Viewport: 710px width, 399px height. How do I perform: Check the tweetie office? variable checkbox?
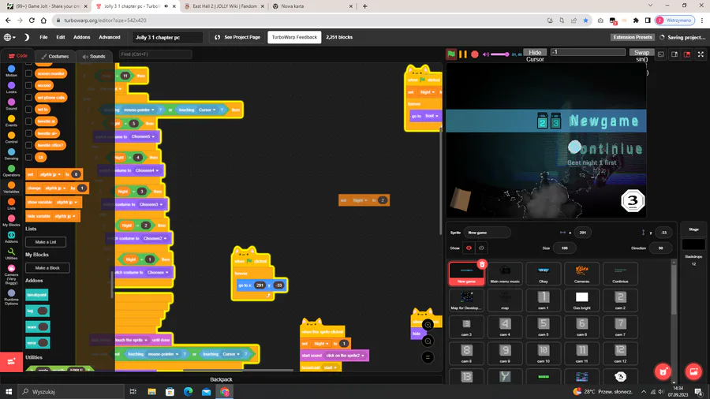coord(28,145)
